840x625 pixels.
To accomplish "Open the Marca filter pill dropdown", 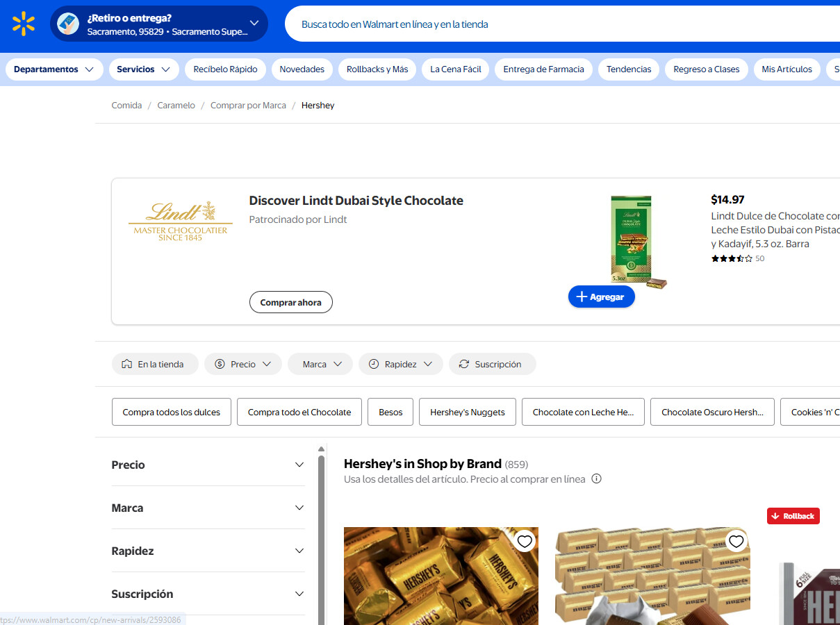I will tap(320, 364).
